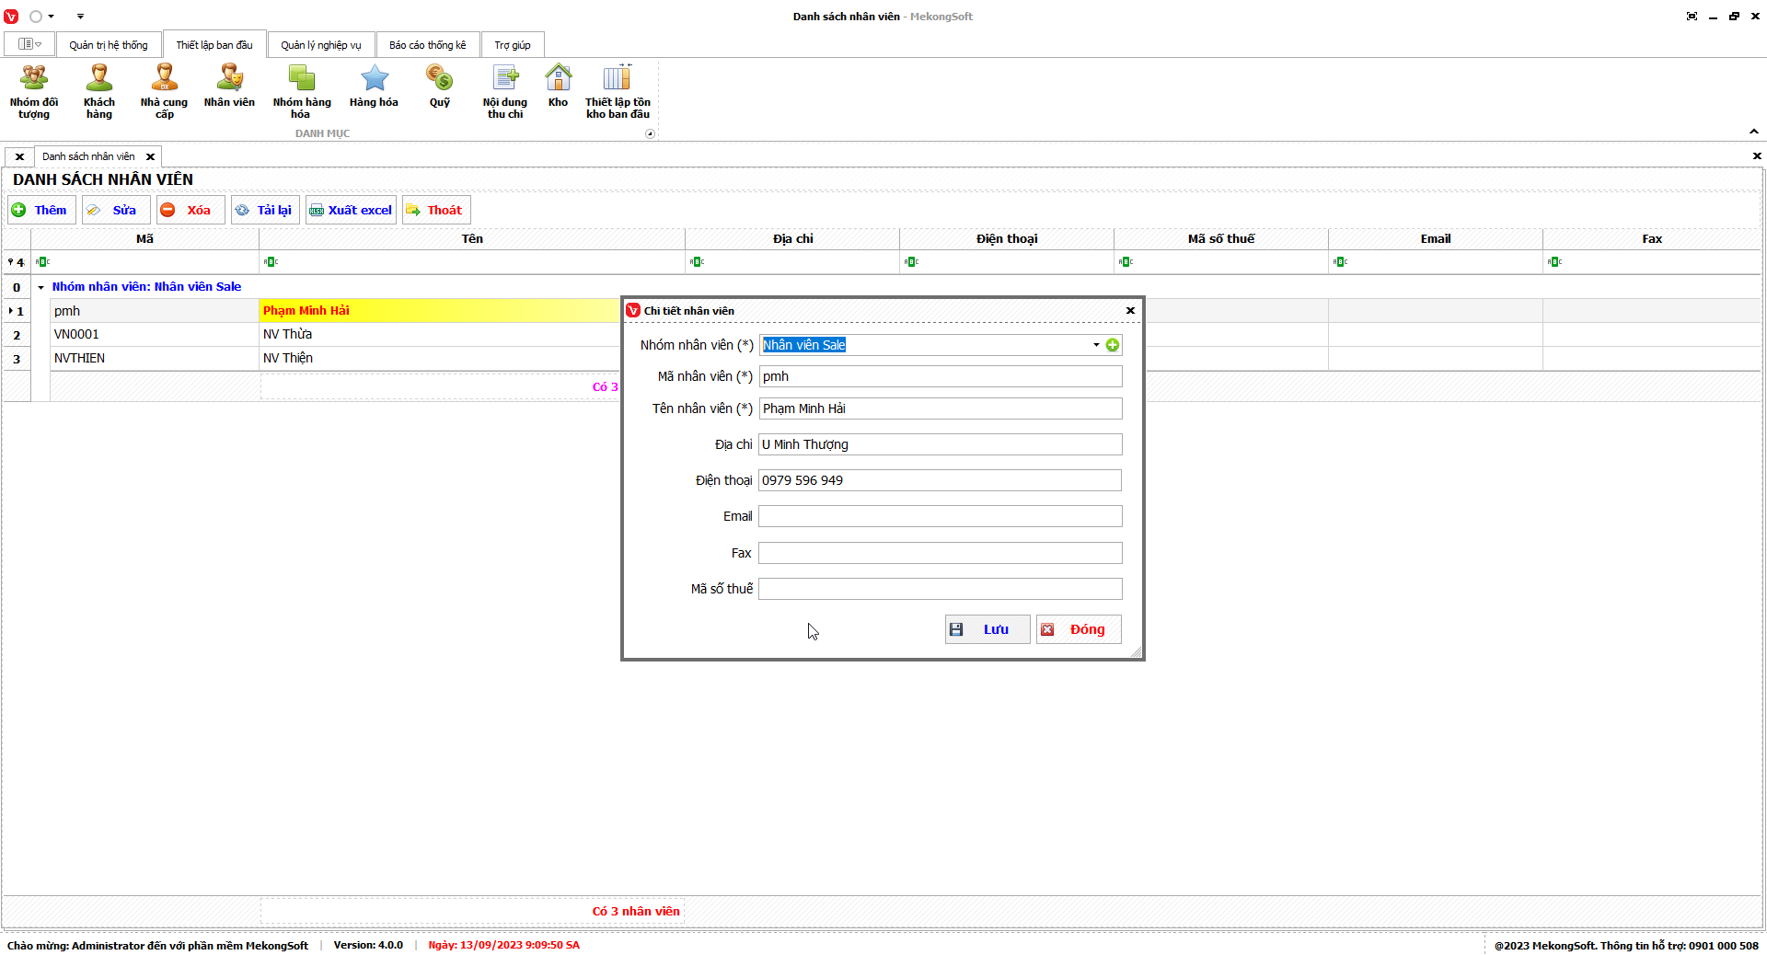Select the Danh sách nhân viên document tab
This screenshot has width=1767, height=955.
(x=88, y=156)
